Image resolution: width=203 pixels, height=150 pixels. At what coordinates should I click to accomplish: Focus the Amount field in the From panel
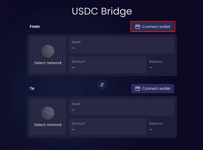point(108,65)
